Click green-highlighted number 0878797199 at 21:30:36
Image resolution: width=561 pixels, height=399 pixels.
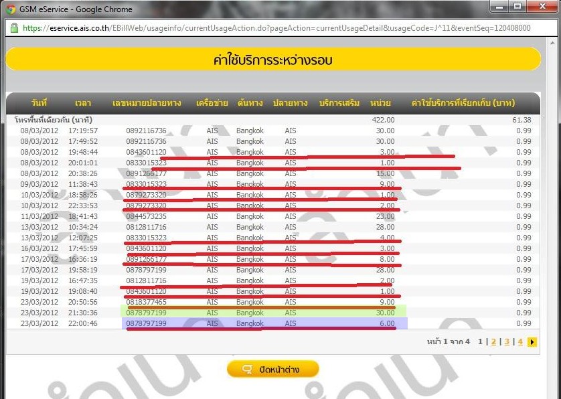point(146,313)
